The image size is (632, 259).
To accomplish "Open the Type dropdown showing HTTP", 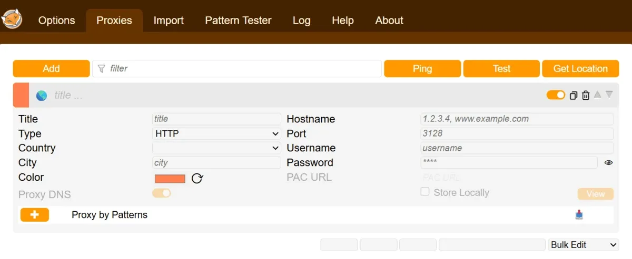I will click(217, 133).
